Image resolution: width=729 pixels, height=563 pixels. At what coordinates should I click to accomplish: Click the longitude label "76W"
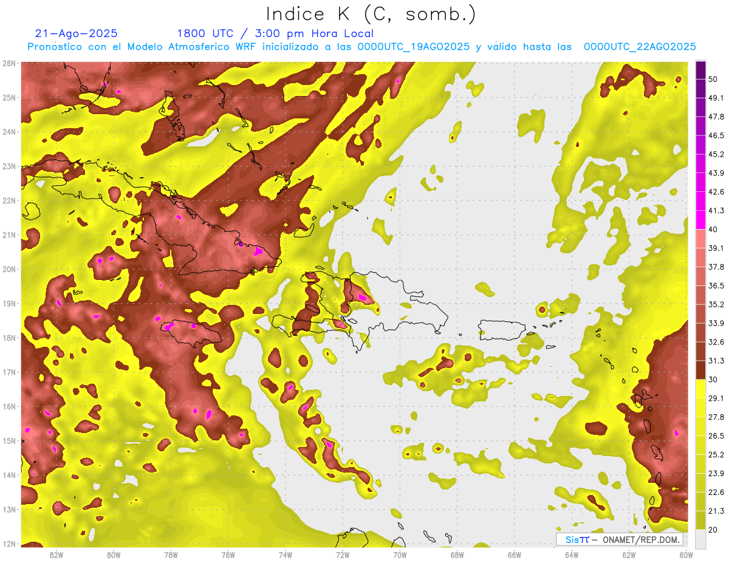tap(228, 554)
